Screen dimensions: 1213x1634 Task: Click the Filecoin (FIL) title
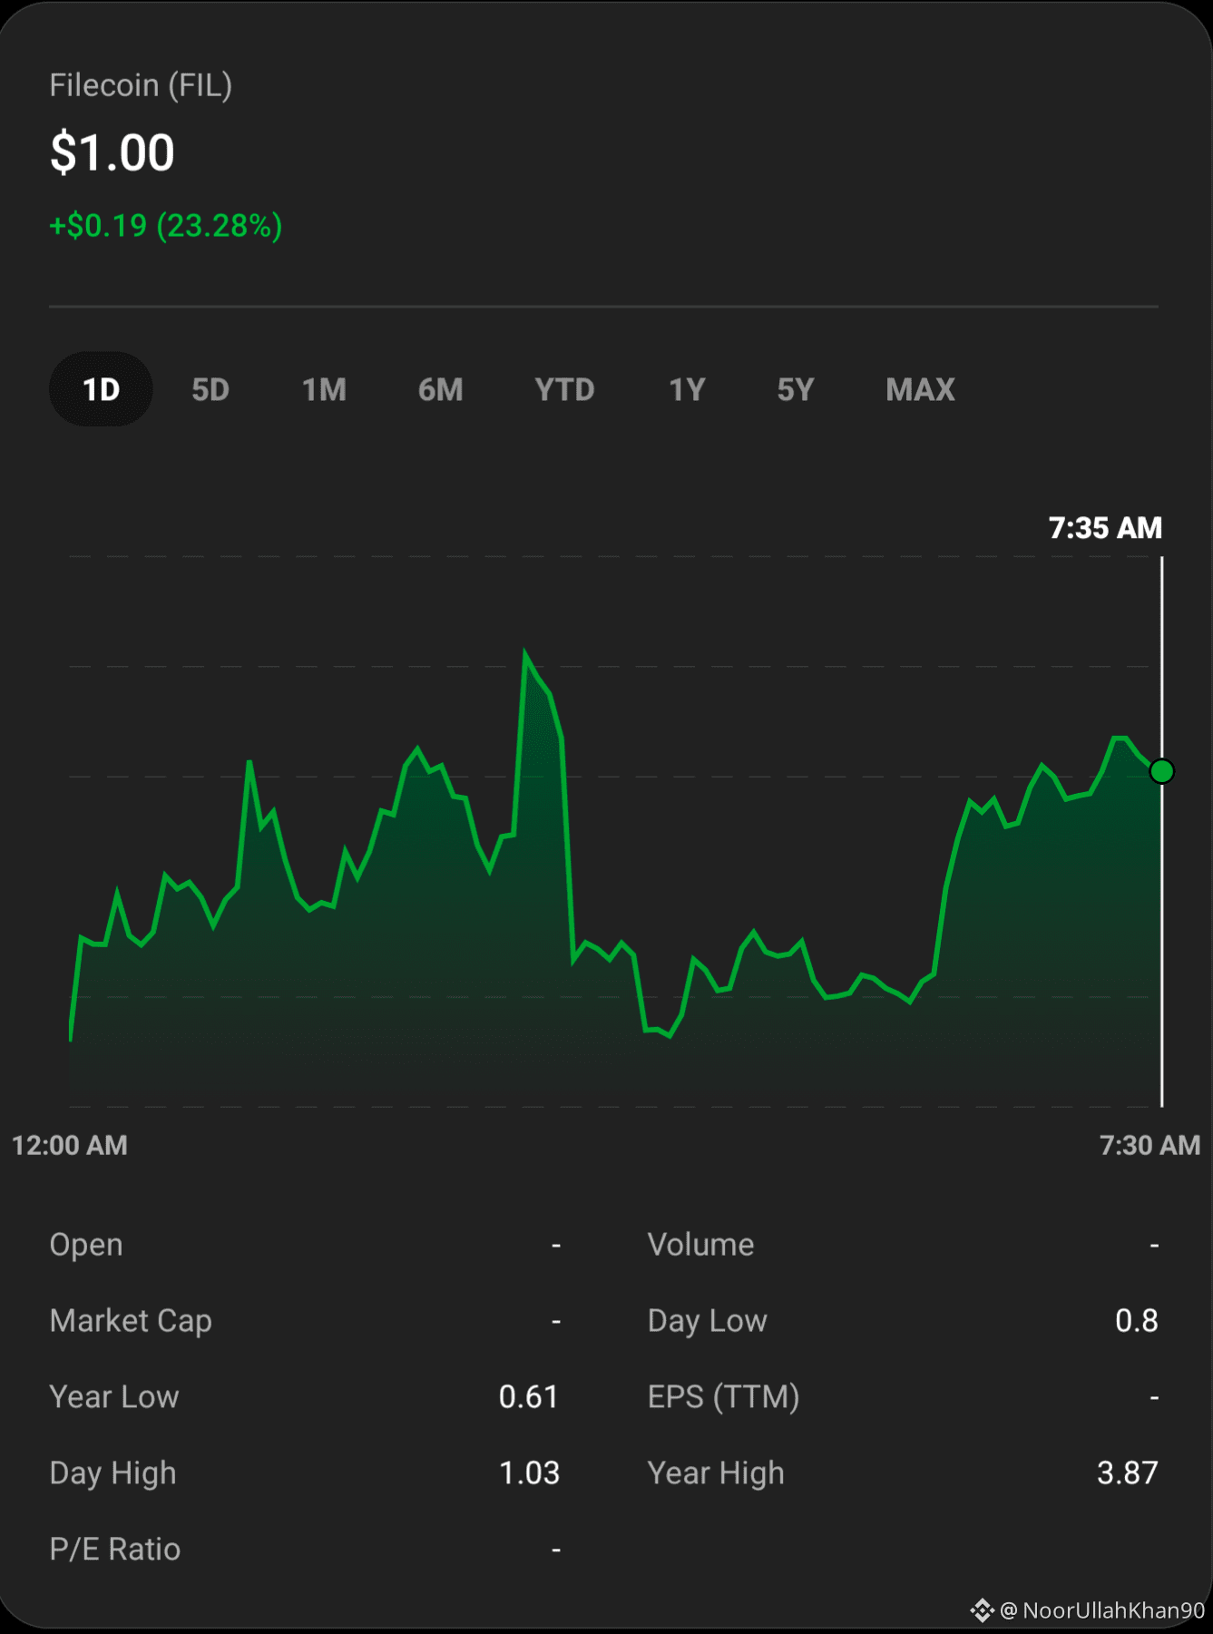(x=141, y=85)
